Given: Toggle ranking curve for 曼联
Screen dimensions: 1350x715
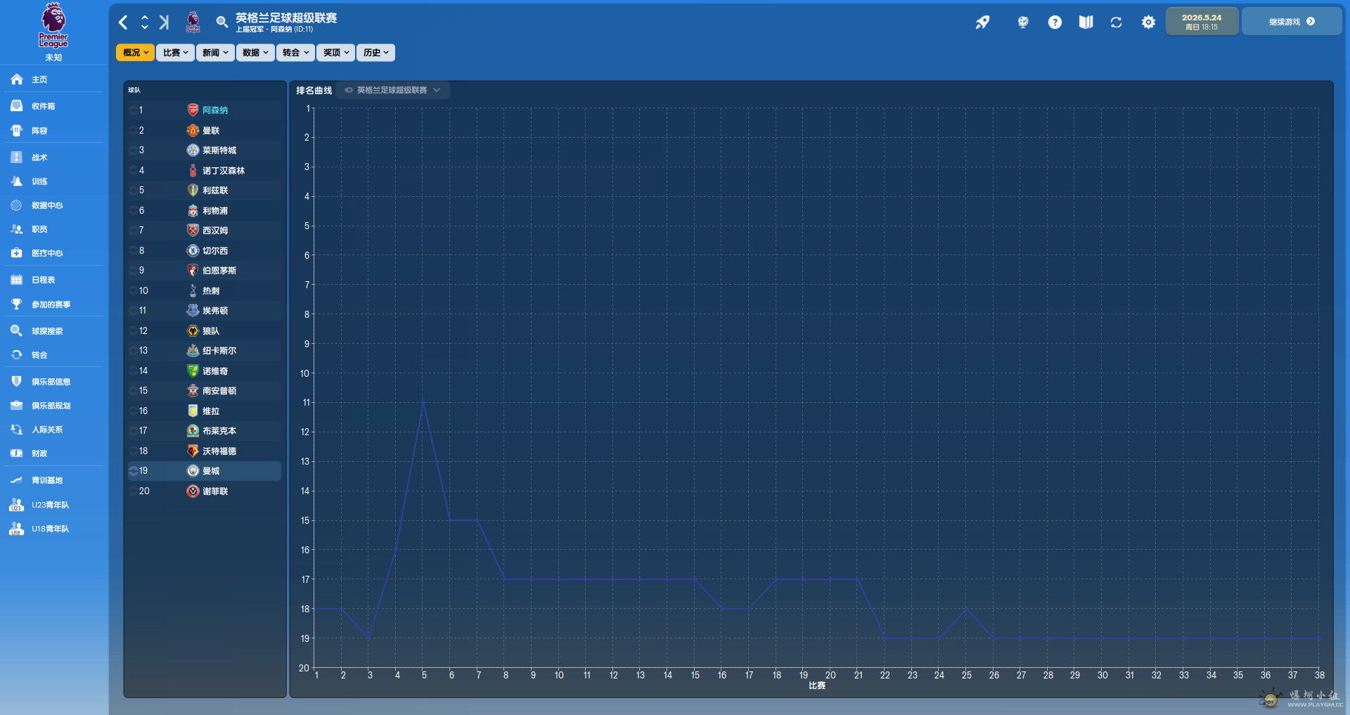Looking at the screenshot, I should pos(134,131).
